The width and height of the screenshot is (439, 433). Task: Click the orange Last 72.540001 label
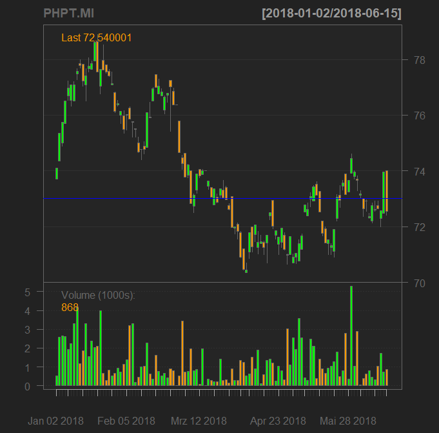(x=97, y=38)
